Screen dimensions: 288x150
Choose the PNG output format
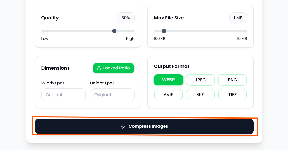click(x=232, y=80)
